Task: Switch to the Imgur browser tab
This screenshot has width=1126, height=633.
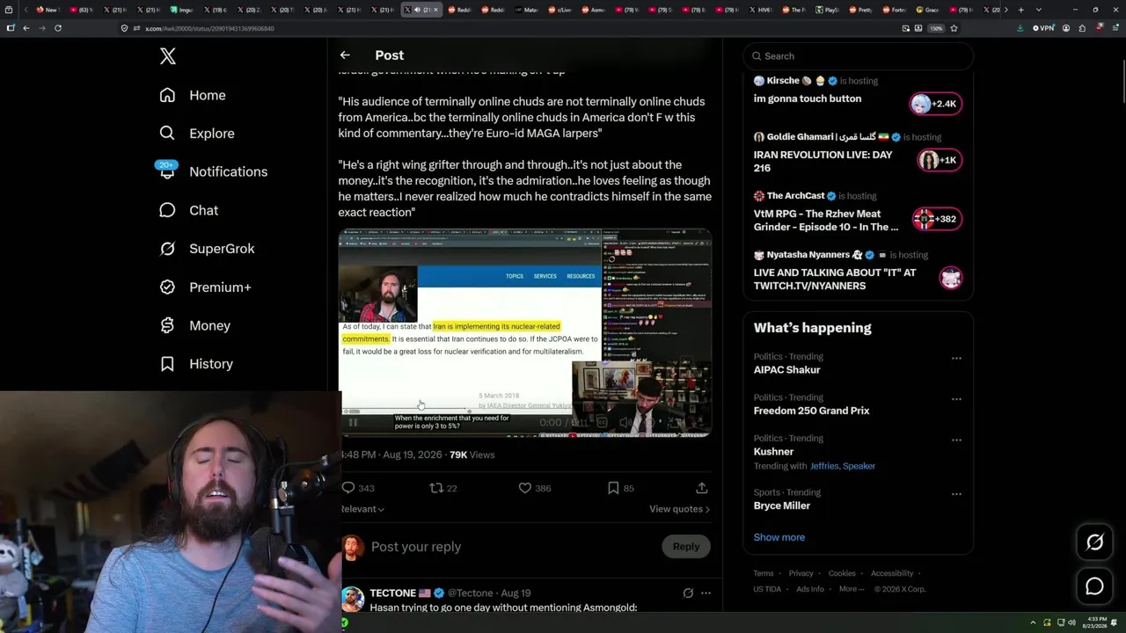Action: point(184,10)
